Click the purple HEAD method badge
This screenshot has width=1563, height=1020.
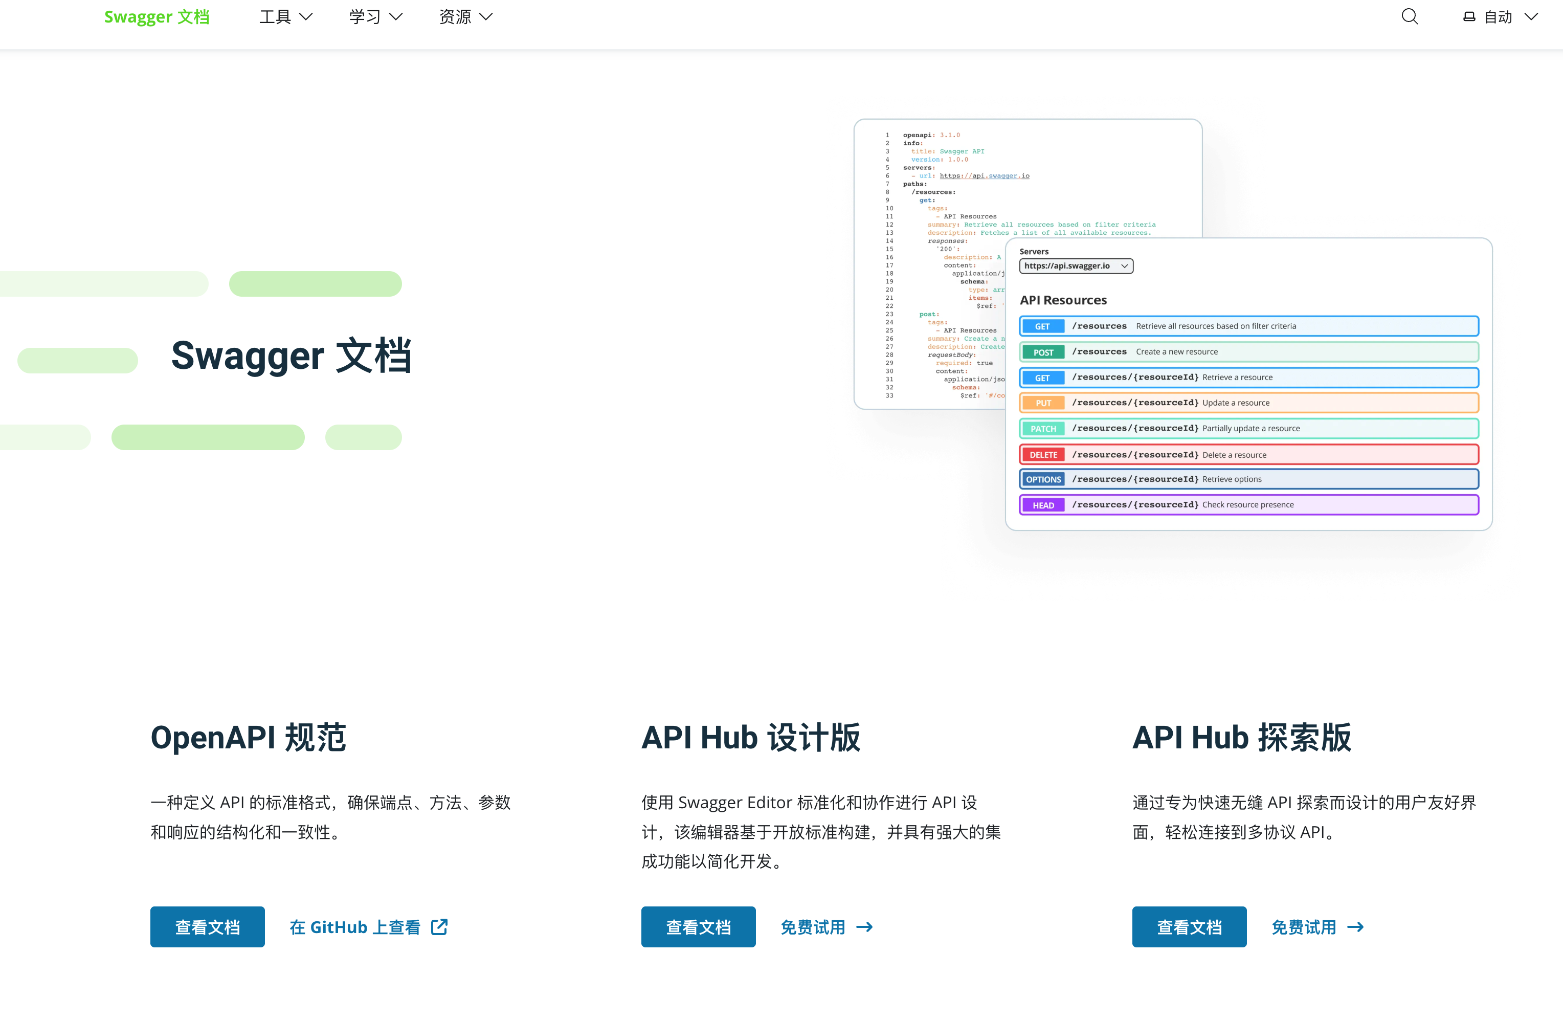click(1043, 505)
